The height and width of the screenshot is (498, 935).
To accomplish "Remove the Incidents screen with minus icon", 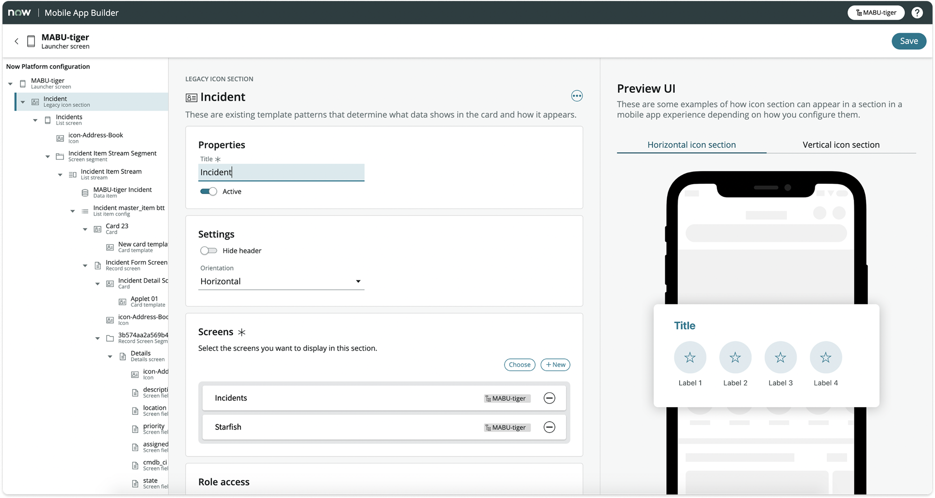I will click(x=549, y=398).
